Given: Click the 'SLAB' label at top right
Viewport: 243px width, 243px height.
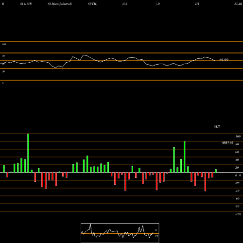Looking at the screenshot, I should pos(238,4).
